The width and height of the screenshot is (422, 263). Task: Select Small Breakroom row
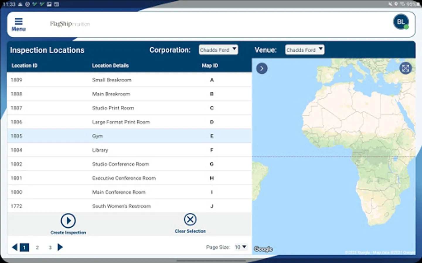pyautogui.click(x=129, y=80)
